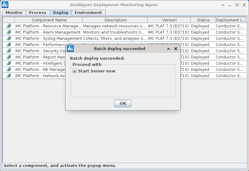Click the Network Asset row component icon
The height and width of the screenshot is (171, 249).
(x=9, y=76)
